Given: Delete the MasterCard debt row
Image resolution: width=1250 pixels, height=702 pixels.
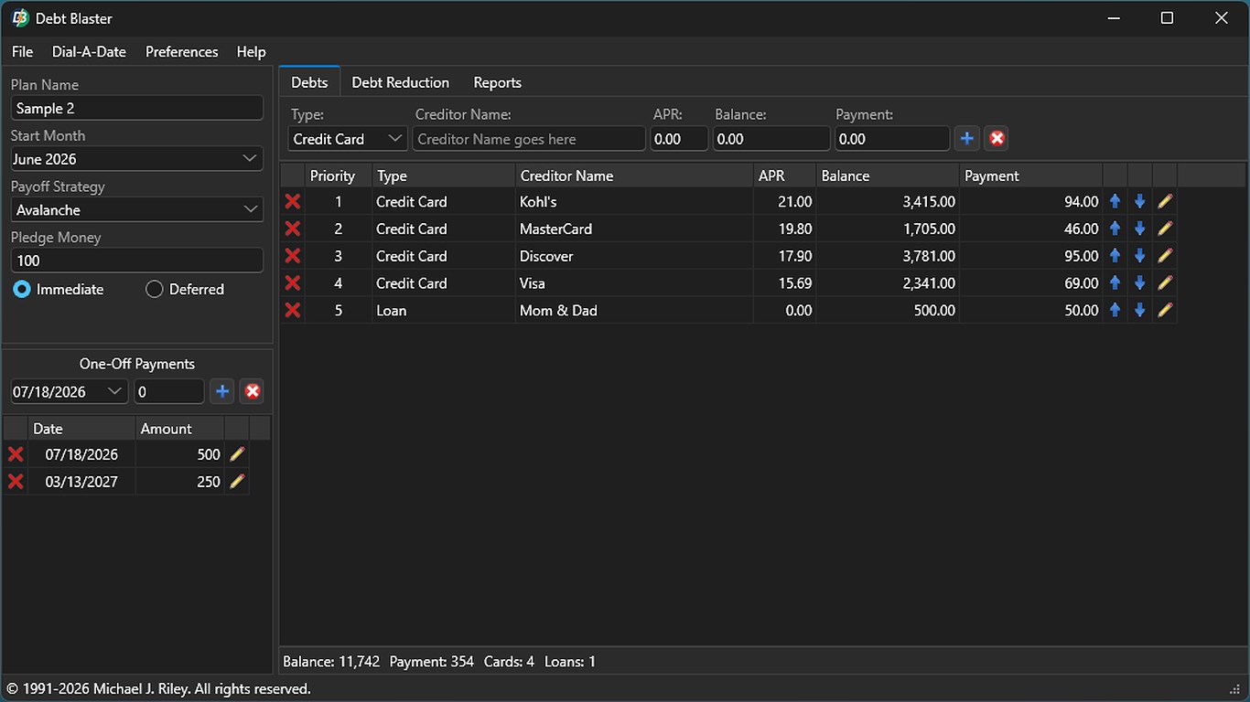Looking at the screenshot, I should coord(293,229).
